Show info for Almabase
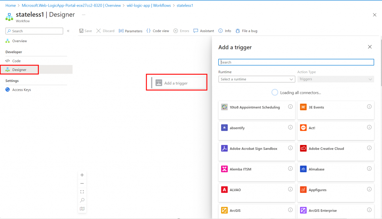 [x=369, y=169]
